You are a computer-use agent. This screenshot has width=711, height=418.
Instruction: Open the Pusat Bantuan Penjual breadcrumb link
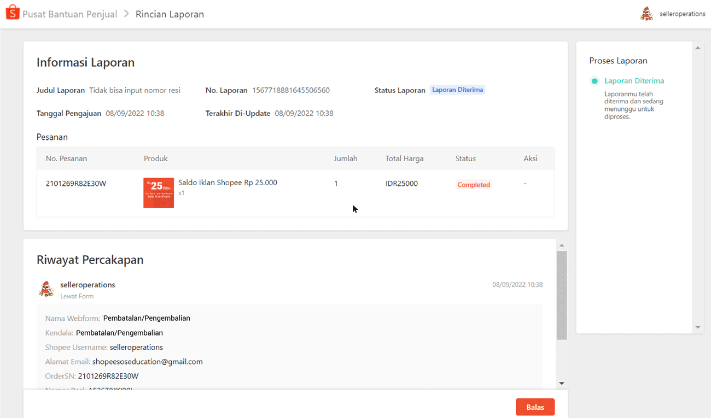(69, 14)
